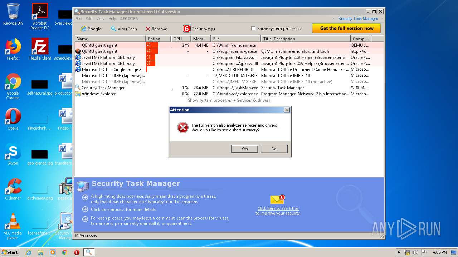
Task: Open Recycle Bin desktop icon
Action: (13, 14)
